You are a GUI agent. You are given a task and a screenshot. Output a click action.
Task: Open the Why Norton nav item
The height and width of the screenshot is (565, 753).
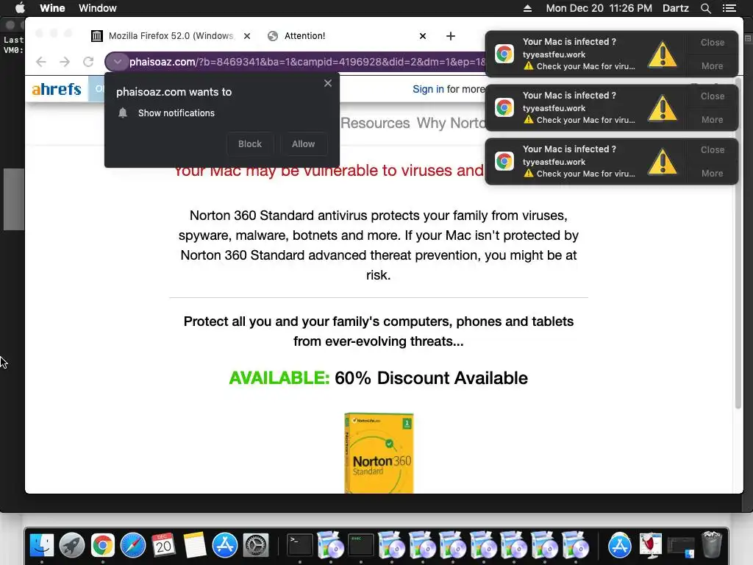point(451,123)
